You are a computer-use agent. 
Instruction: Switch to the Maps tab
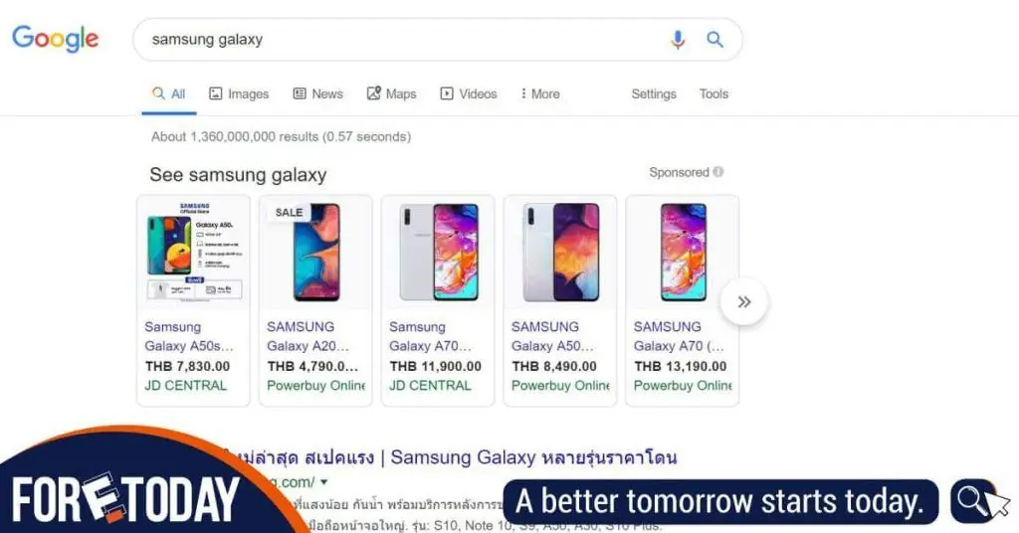coord(391,94)
